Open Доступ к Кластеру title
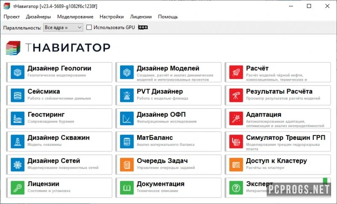 click(276, 161)
